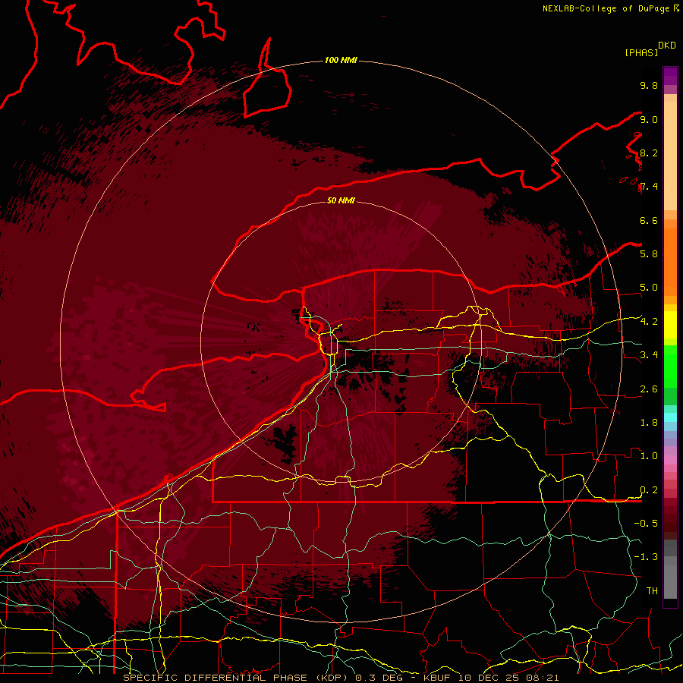
Task: Click the 5.8 legend value
Action: pos(649,253)
